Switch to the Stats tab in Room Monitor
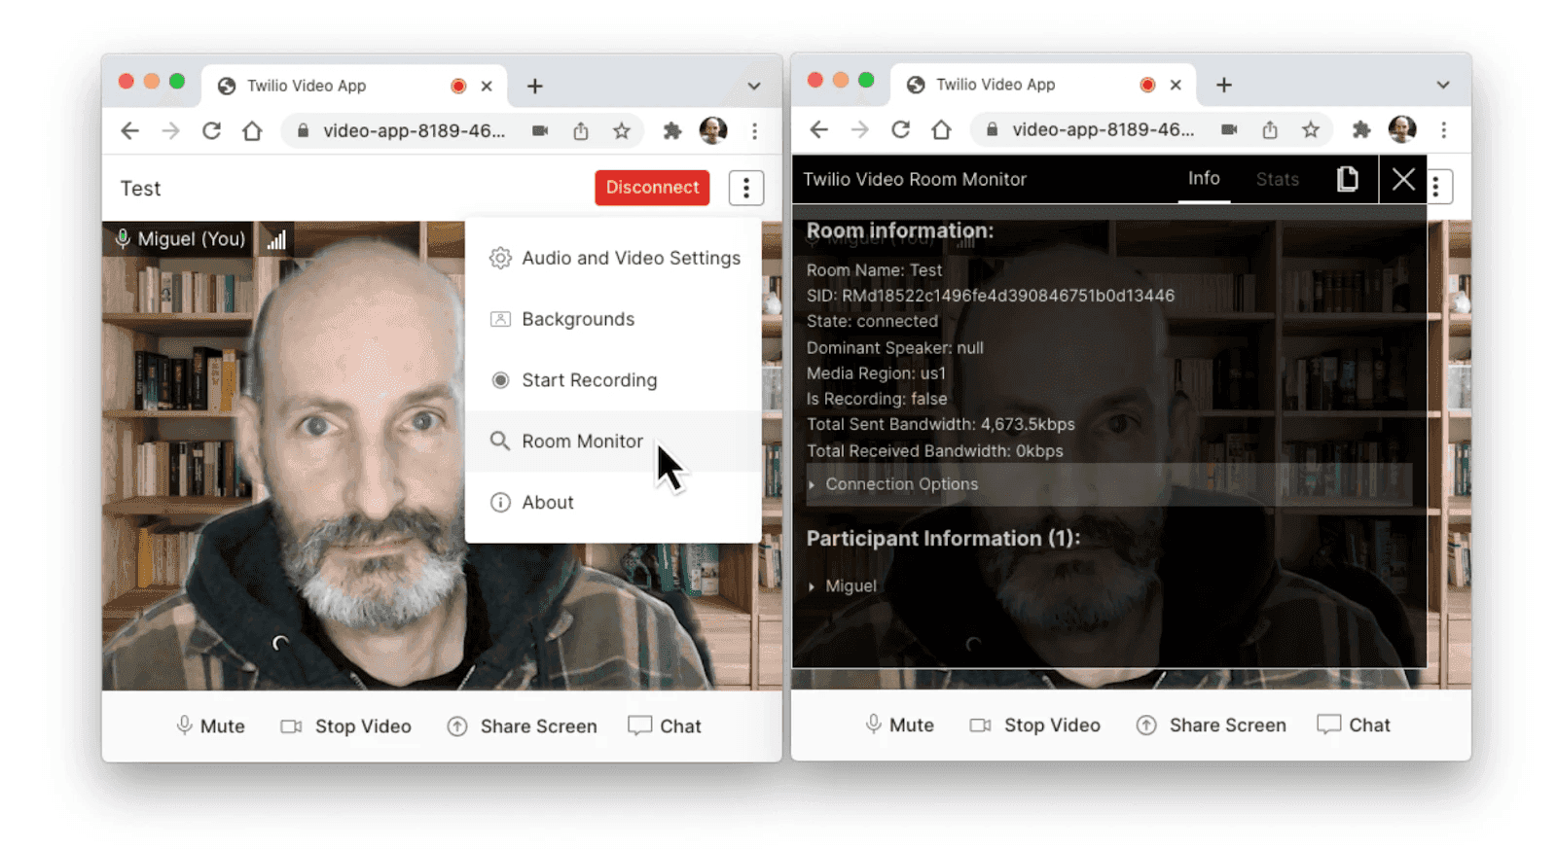 click(x=1277, y=179)
